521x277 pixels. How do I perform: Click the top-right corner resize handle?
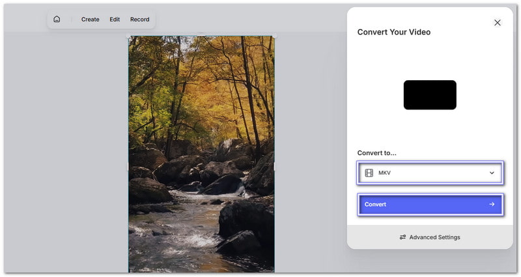pos(274,36)
